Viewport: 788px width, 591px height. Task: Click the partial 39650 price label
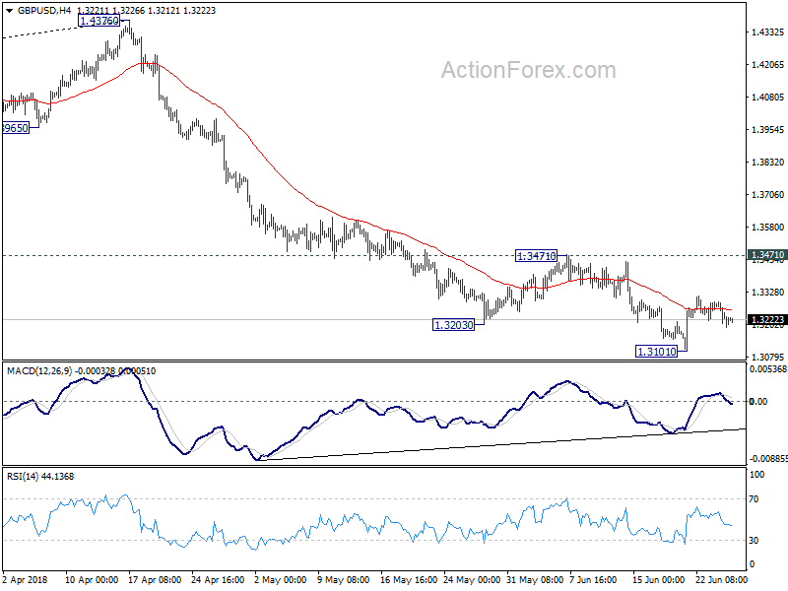pos(16,128)
